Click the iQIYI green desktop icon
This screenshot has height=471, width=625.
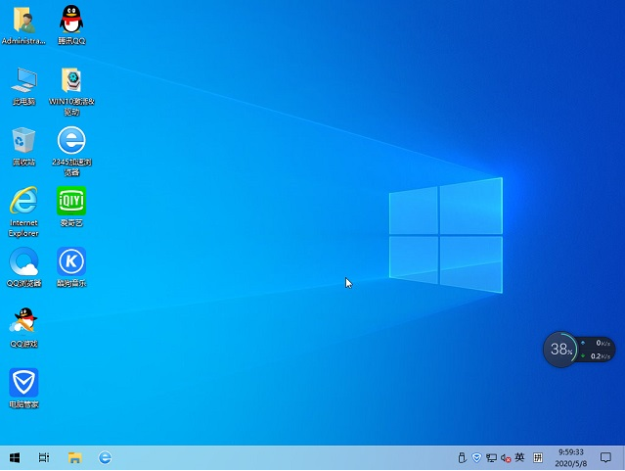click(71, 202)
